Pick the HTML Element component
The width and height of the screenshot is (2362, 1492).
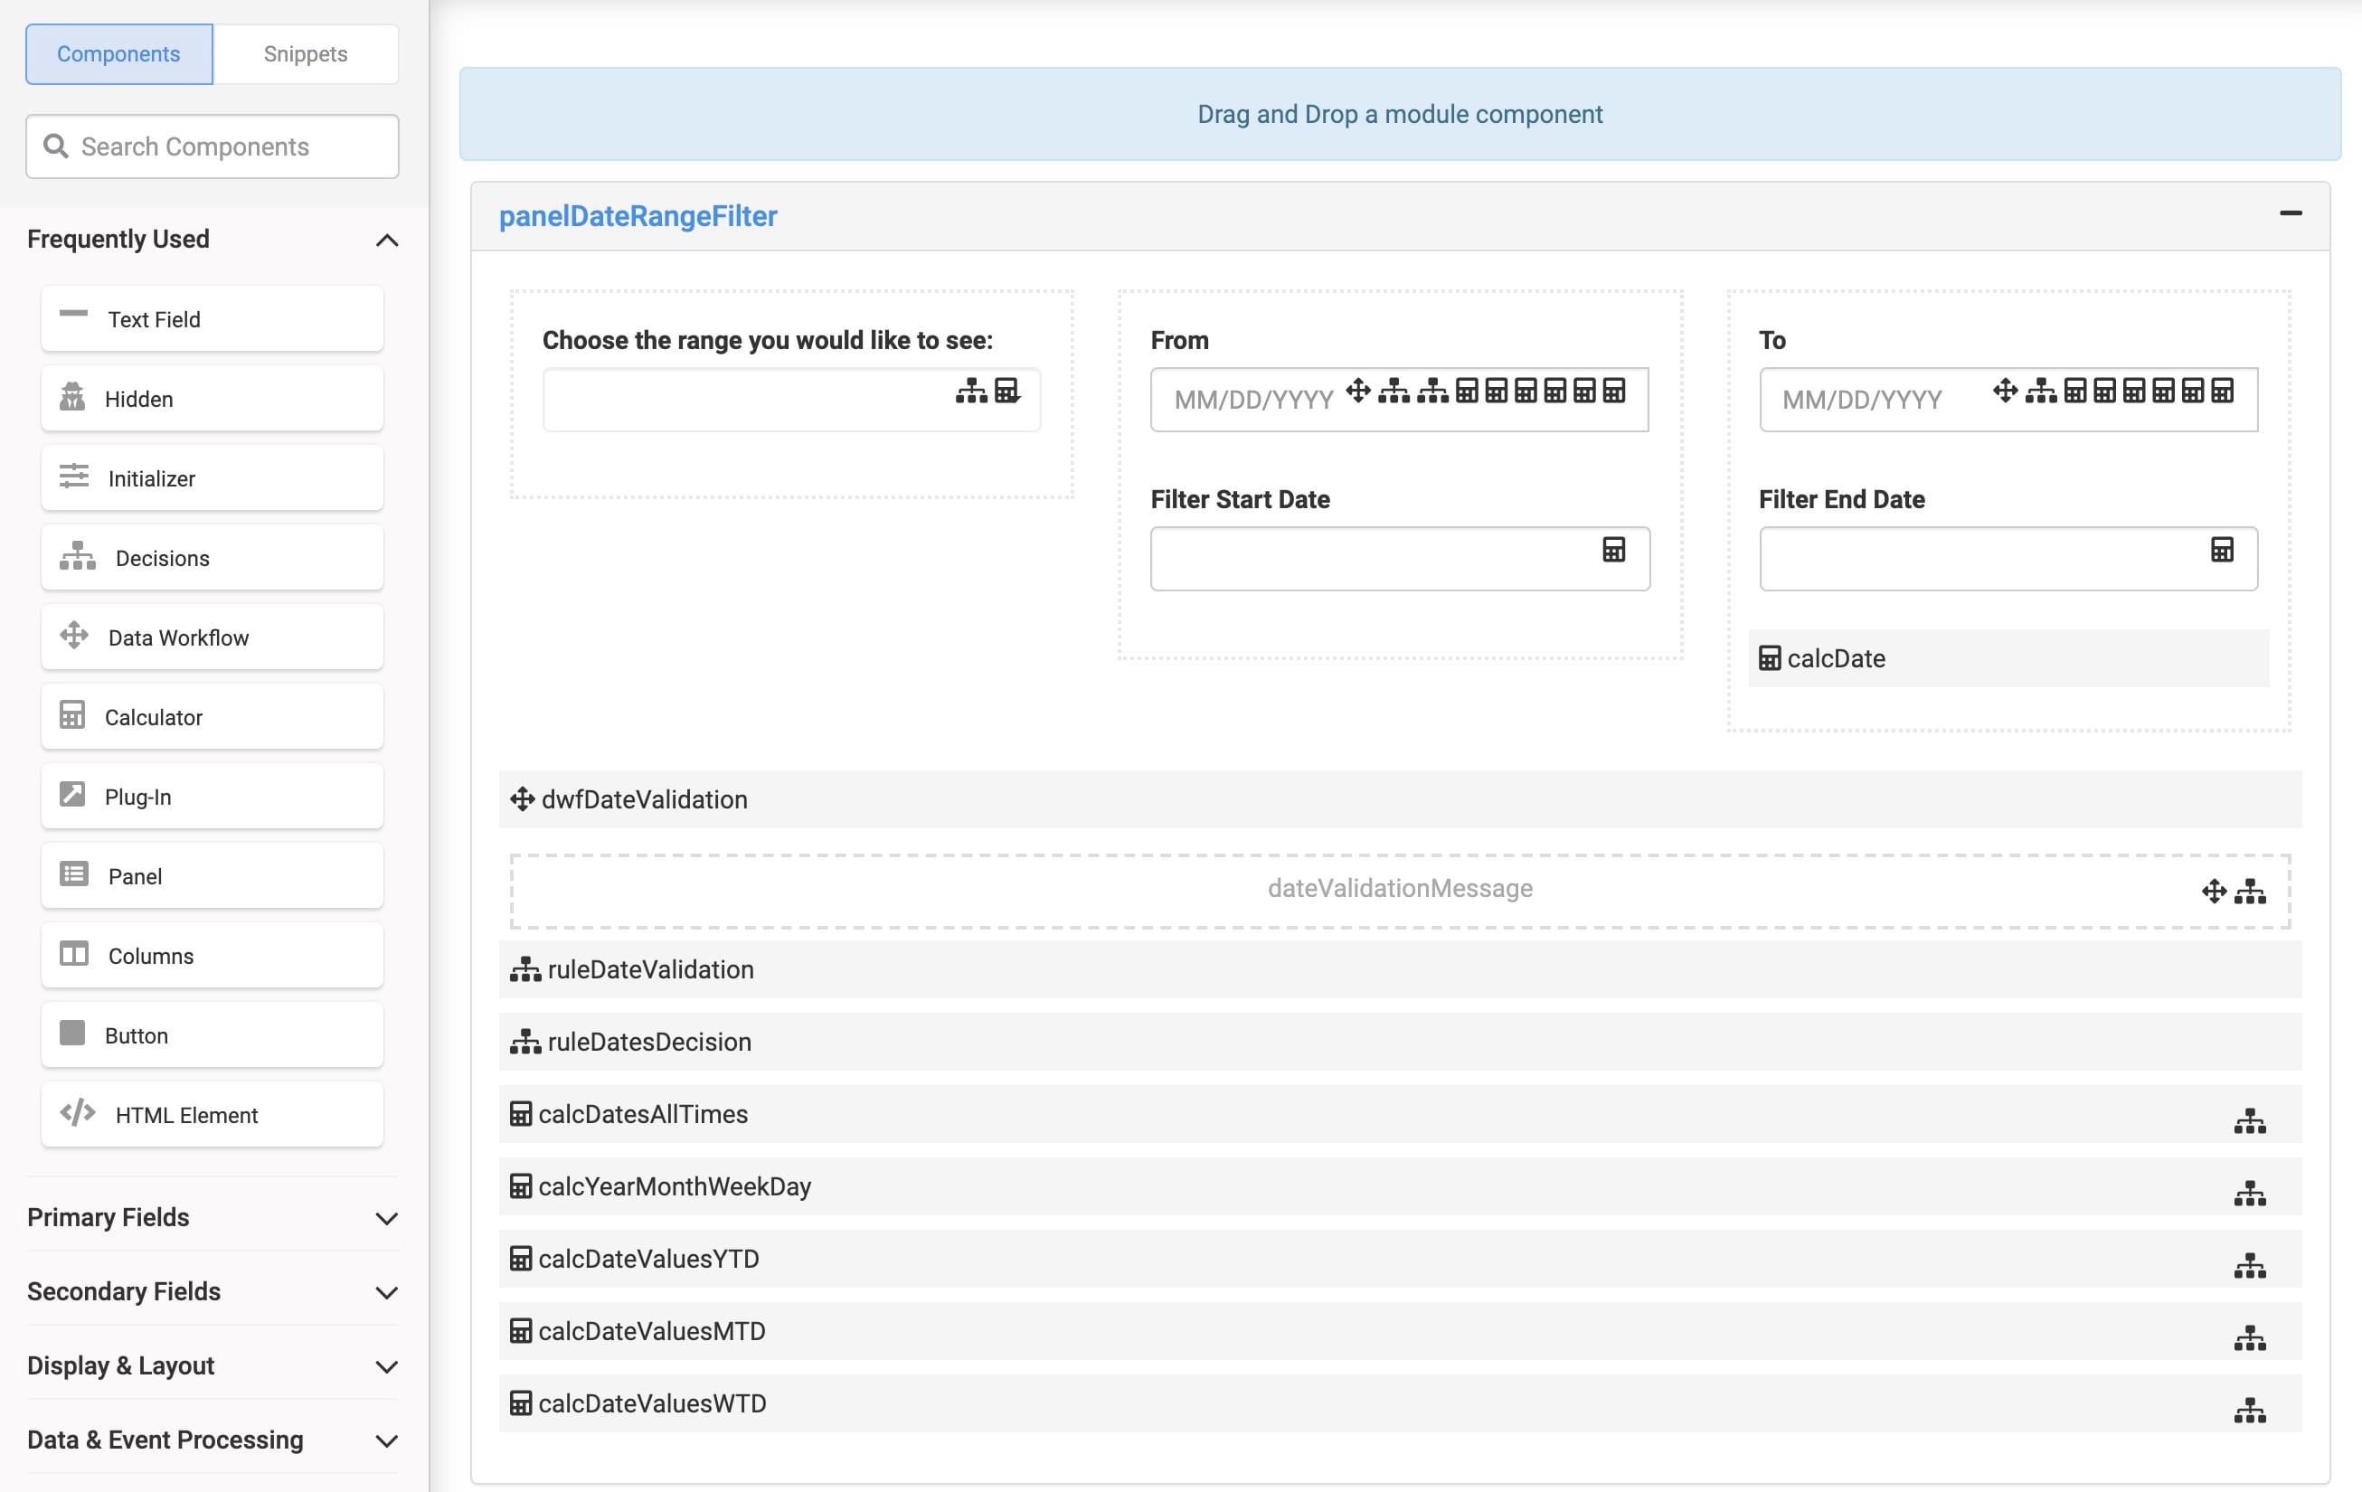click(212, 1114)
